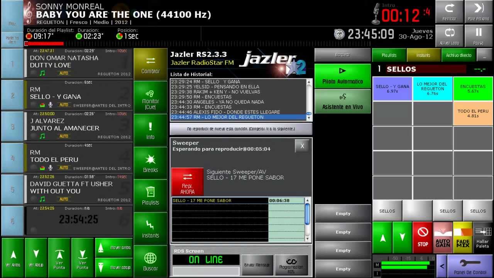Viewport: 494px width, 278px height.
Task: Toggle FADE MIX
Action: coord(463,237)
